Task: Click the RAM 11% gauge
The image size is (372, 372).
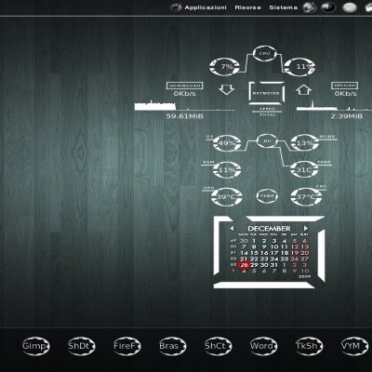Action: [x=227, y=170]
